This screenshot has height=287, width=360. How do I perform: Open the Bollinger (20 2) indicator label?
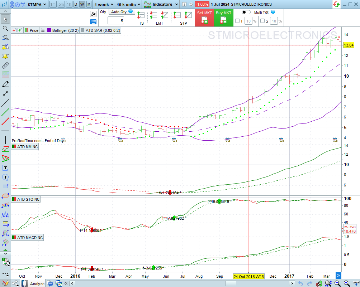[x=63, y=30]
